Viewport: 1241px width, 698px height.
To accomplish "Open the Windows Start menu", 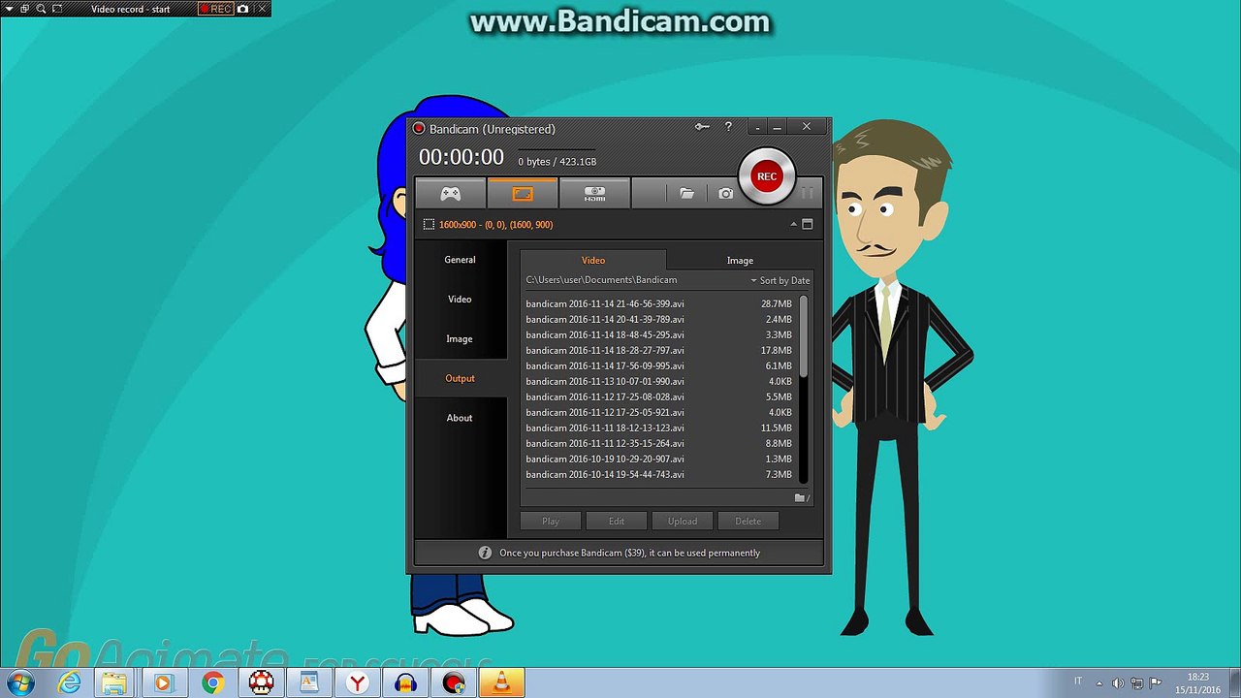I will 20,682.
